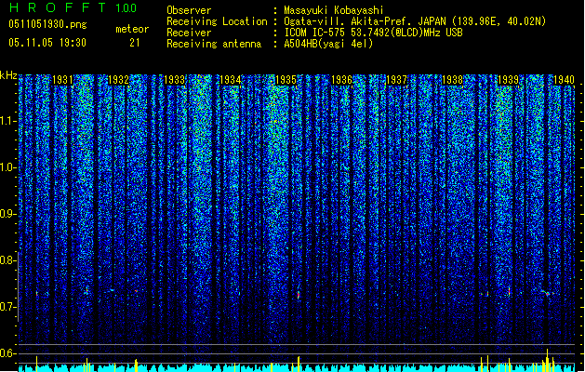Click the 'Receiving antenna' label
The image size is (585, 372).
[214, 44]
